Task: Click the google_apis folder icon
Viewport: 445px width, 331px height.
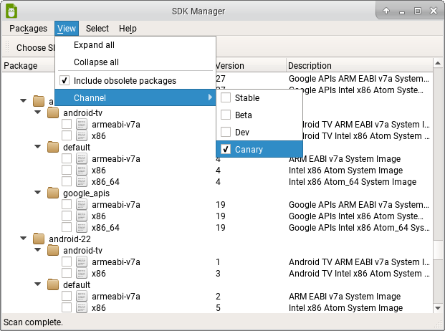Action: tap(53, 193)
